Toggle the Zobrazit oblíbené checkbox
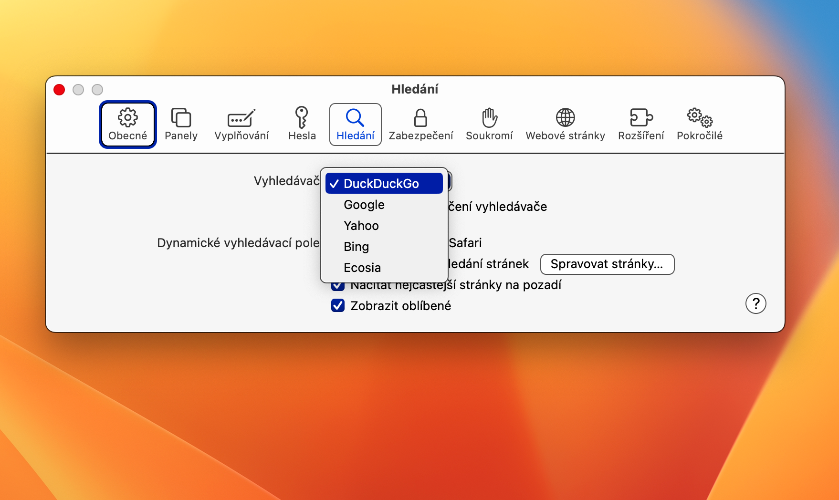The height and width of the screenshot is (500, 839). (x=338, y=305)
